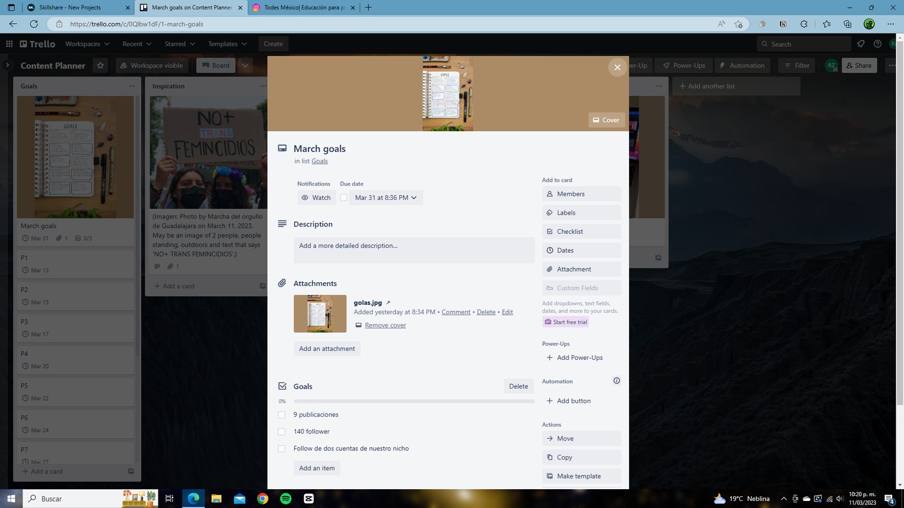The width and height of the screenshot is (904, 508).
Task: Click the Copy action
Action: pyautogui.click(x=581, y=457)
